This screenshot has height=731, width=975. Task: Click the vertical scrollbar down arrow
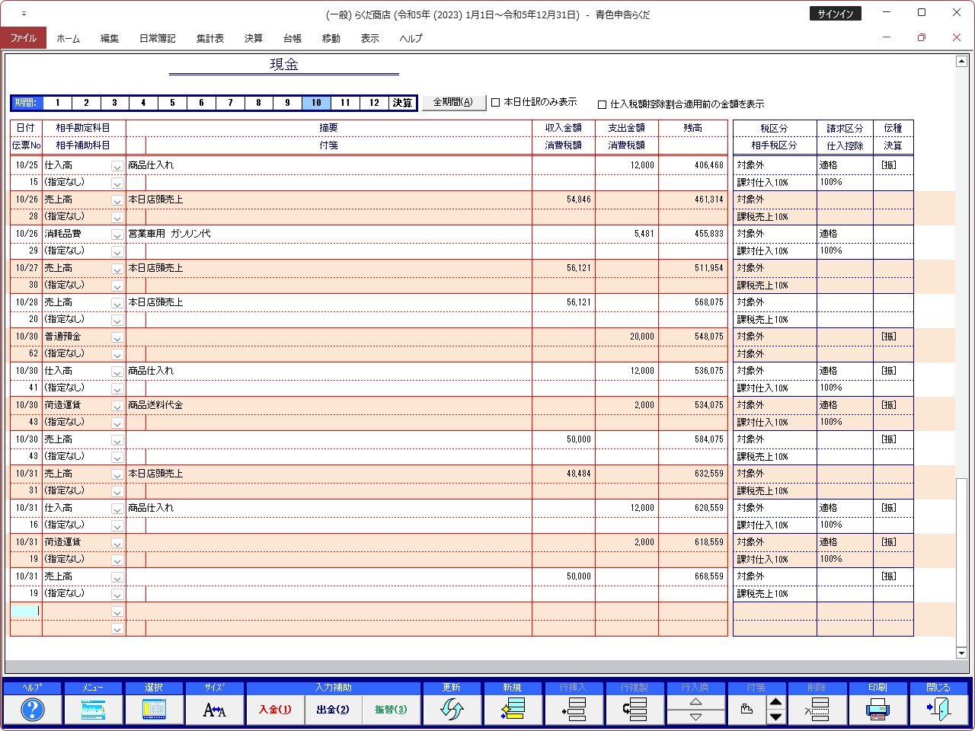[x=961, y=653]
